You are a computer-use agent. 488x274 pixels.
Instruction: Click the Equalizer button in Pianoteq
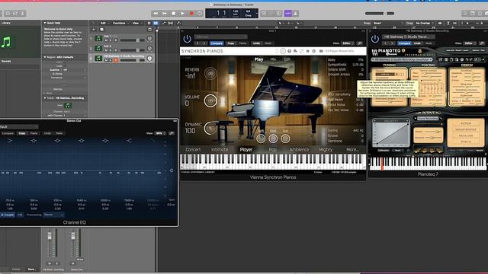click(x=466, y=135)
